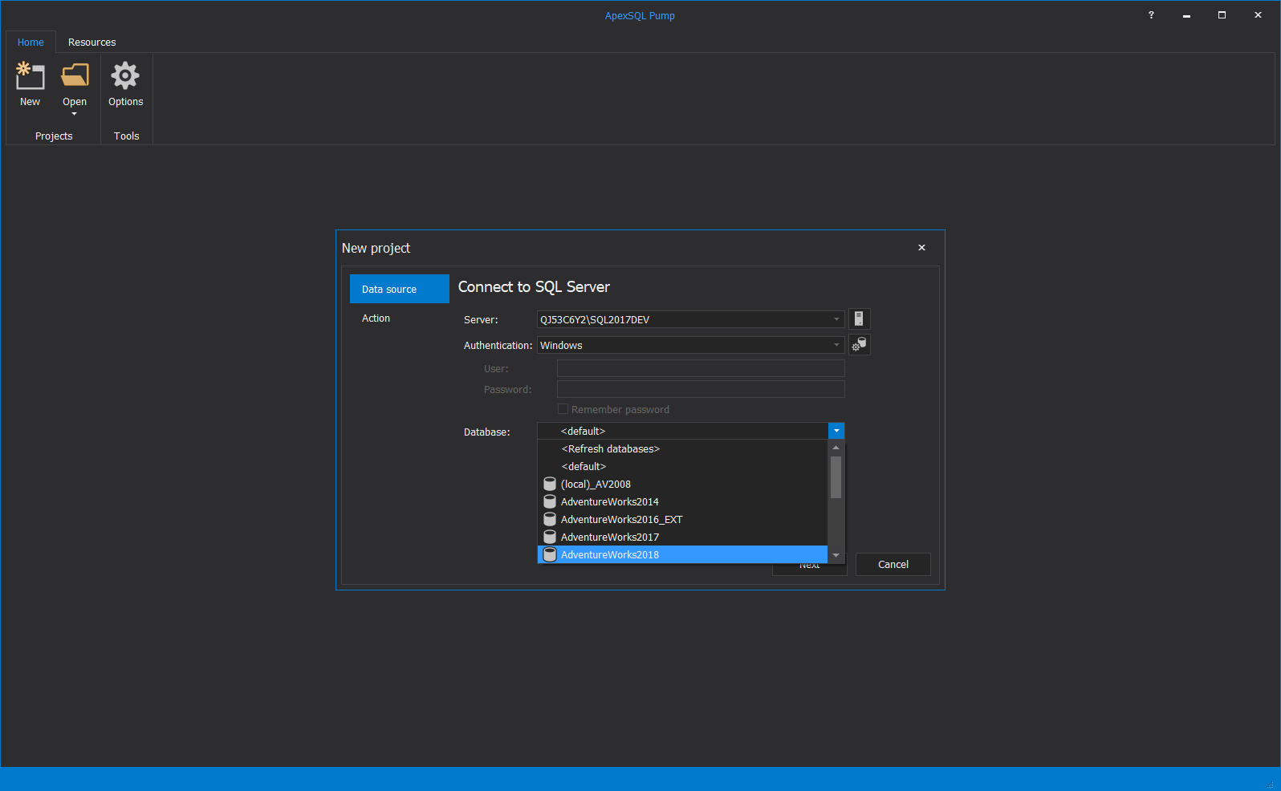
Task: Choose <Refresh databases> in the list
Action: pyautogui.click(x=682, y=448)
